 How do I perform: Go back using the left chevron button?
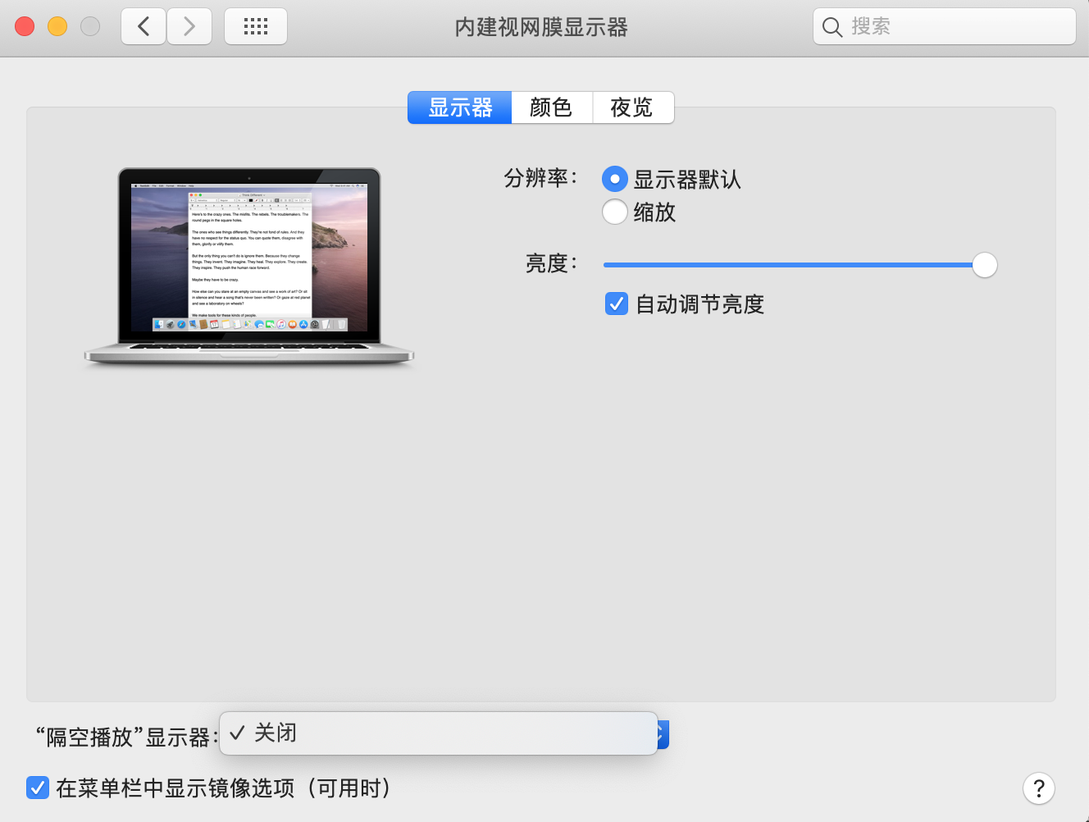point(144,26)
